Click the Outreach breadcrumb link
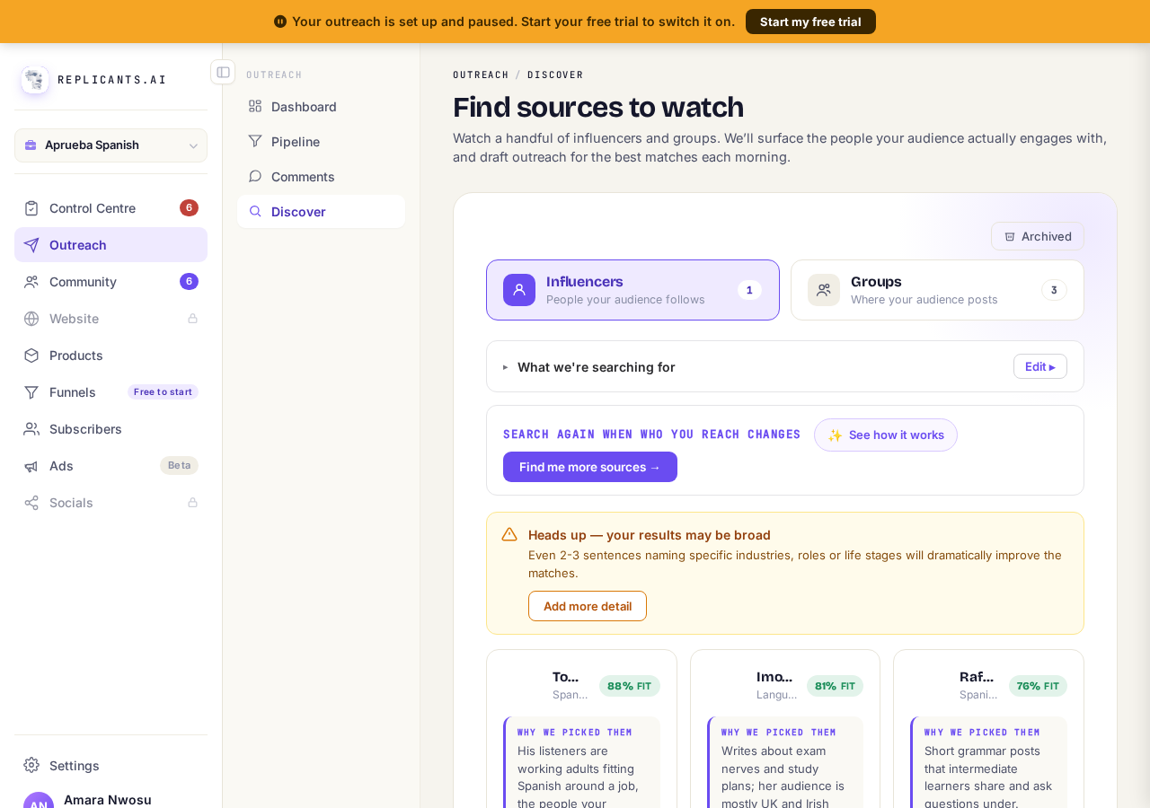The height and width of the screenshot is (808, 1150). click(x=481, y=75)
